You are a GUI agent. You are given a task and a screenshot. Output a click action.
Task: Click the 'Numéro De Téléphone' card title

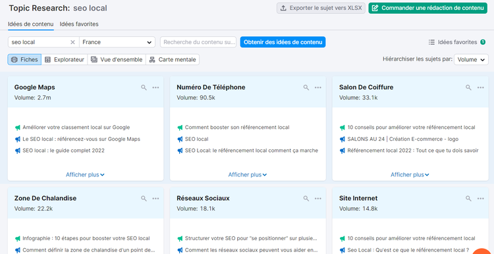[x=211, y=88]
